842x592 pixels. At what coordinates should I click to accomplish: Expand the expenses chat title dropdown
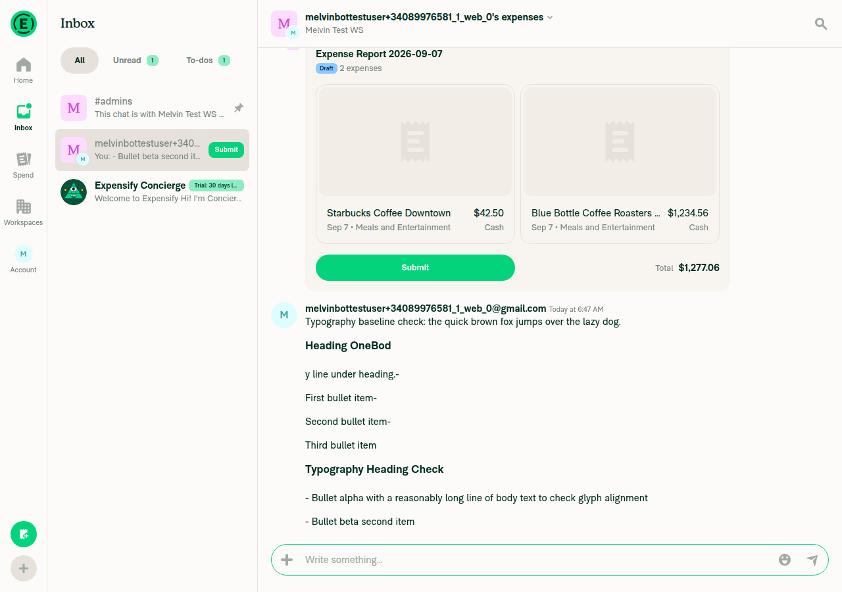(550, 17)
